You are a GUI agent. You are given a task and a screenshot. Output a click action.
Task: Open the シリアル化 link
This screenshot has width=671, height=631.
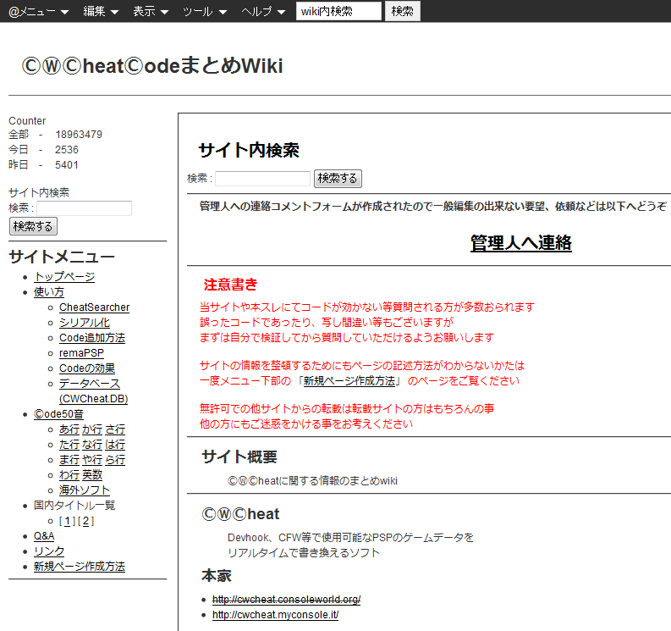[x=85, y=323]
